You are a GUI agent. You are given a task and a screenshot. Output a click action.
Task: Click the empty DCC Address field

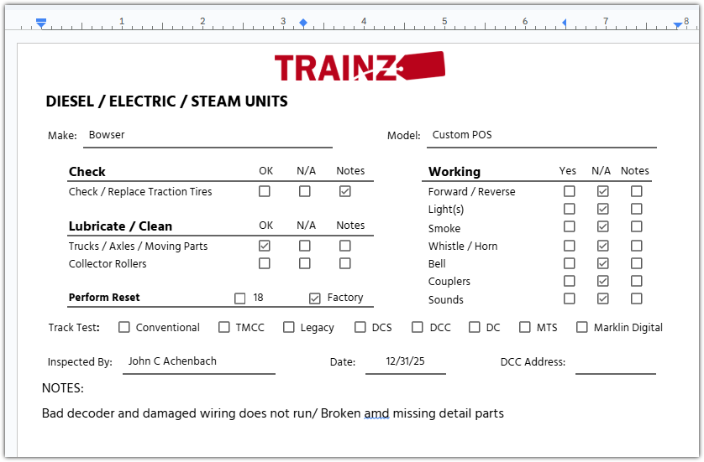tap(616, 362)
